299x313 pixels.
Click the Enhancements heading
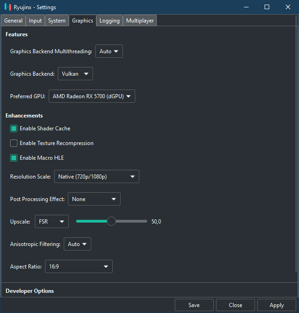point(24,116)
